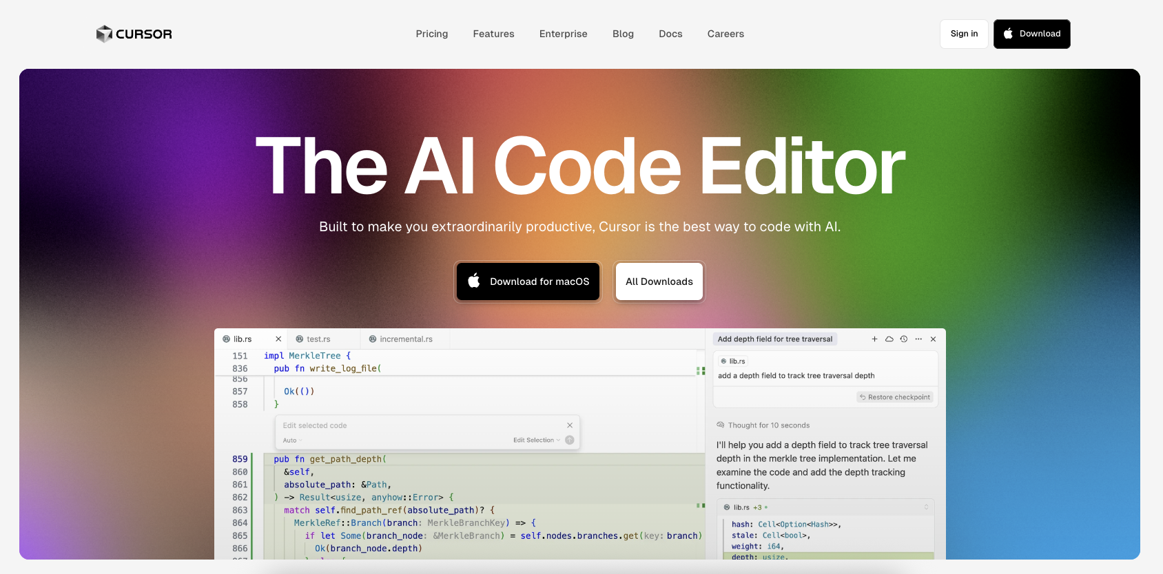Close the chat panel

[933, 339]
